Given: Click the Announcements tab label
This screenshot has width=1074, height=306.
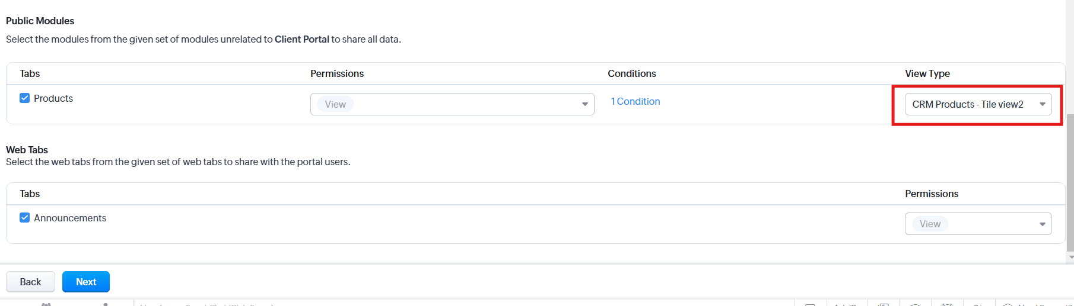Looking at the screenshot, I should click(70, 218).
